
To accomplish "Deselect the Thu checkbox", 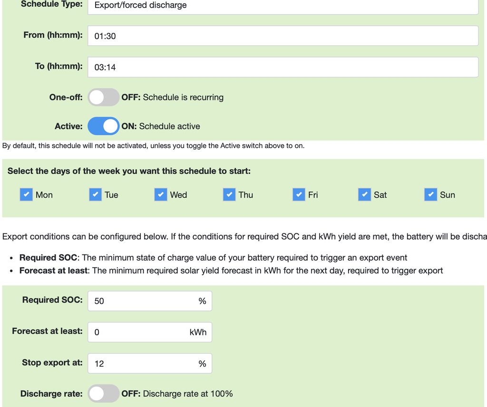I will tap(229, 194).
